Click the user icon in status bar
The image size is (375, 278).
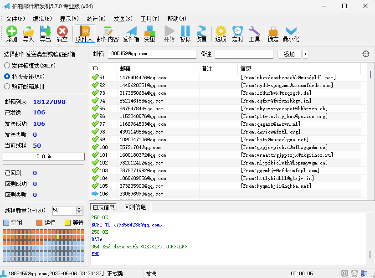[x=4, y=273]
